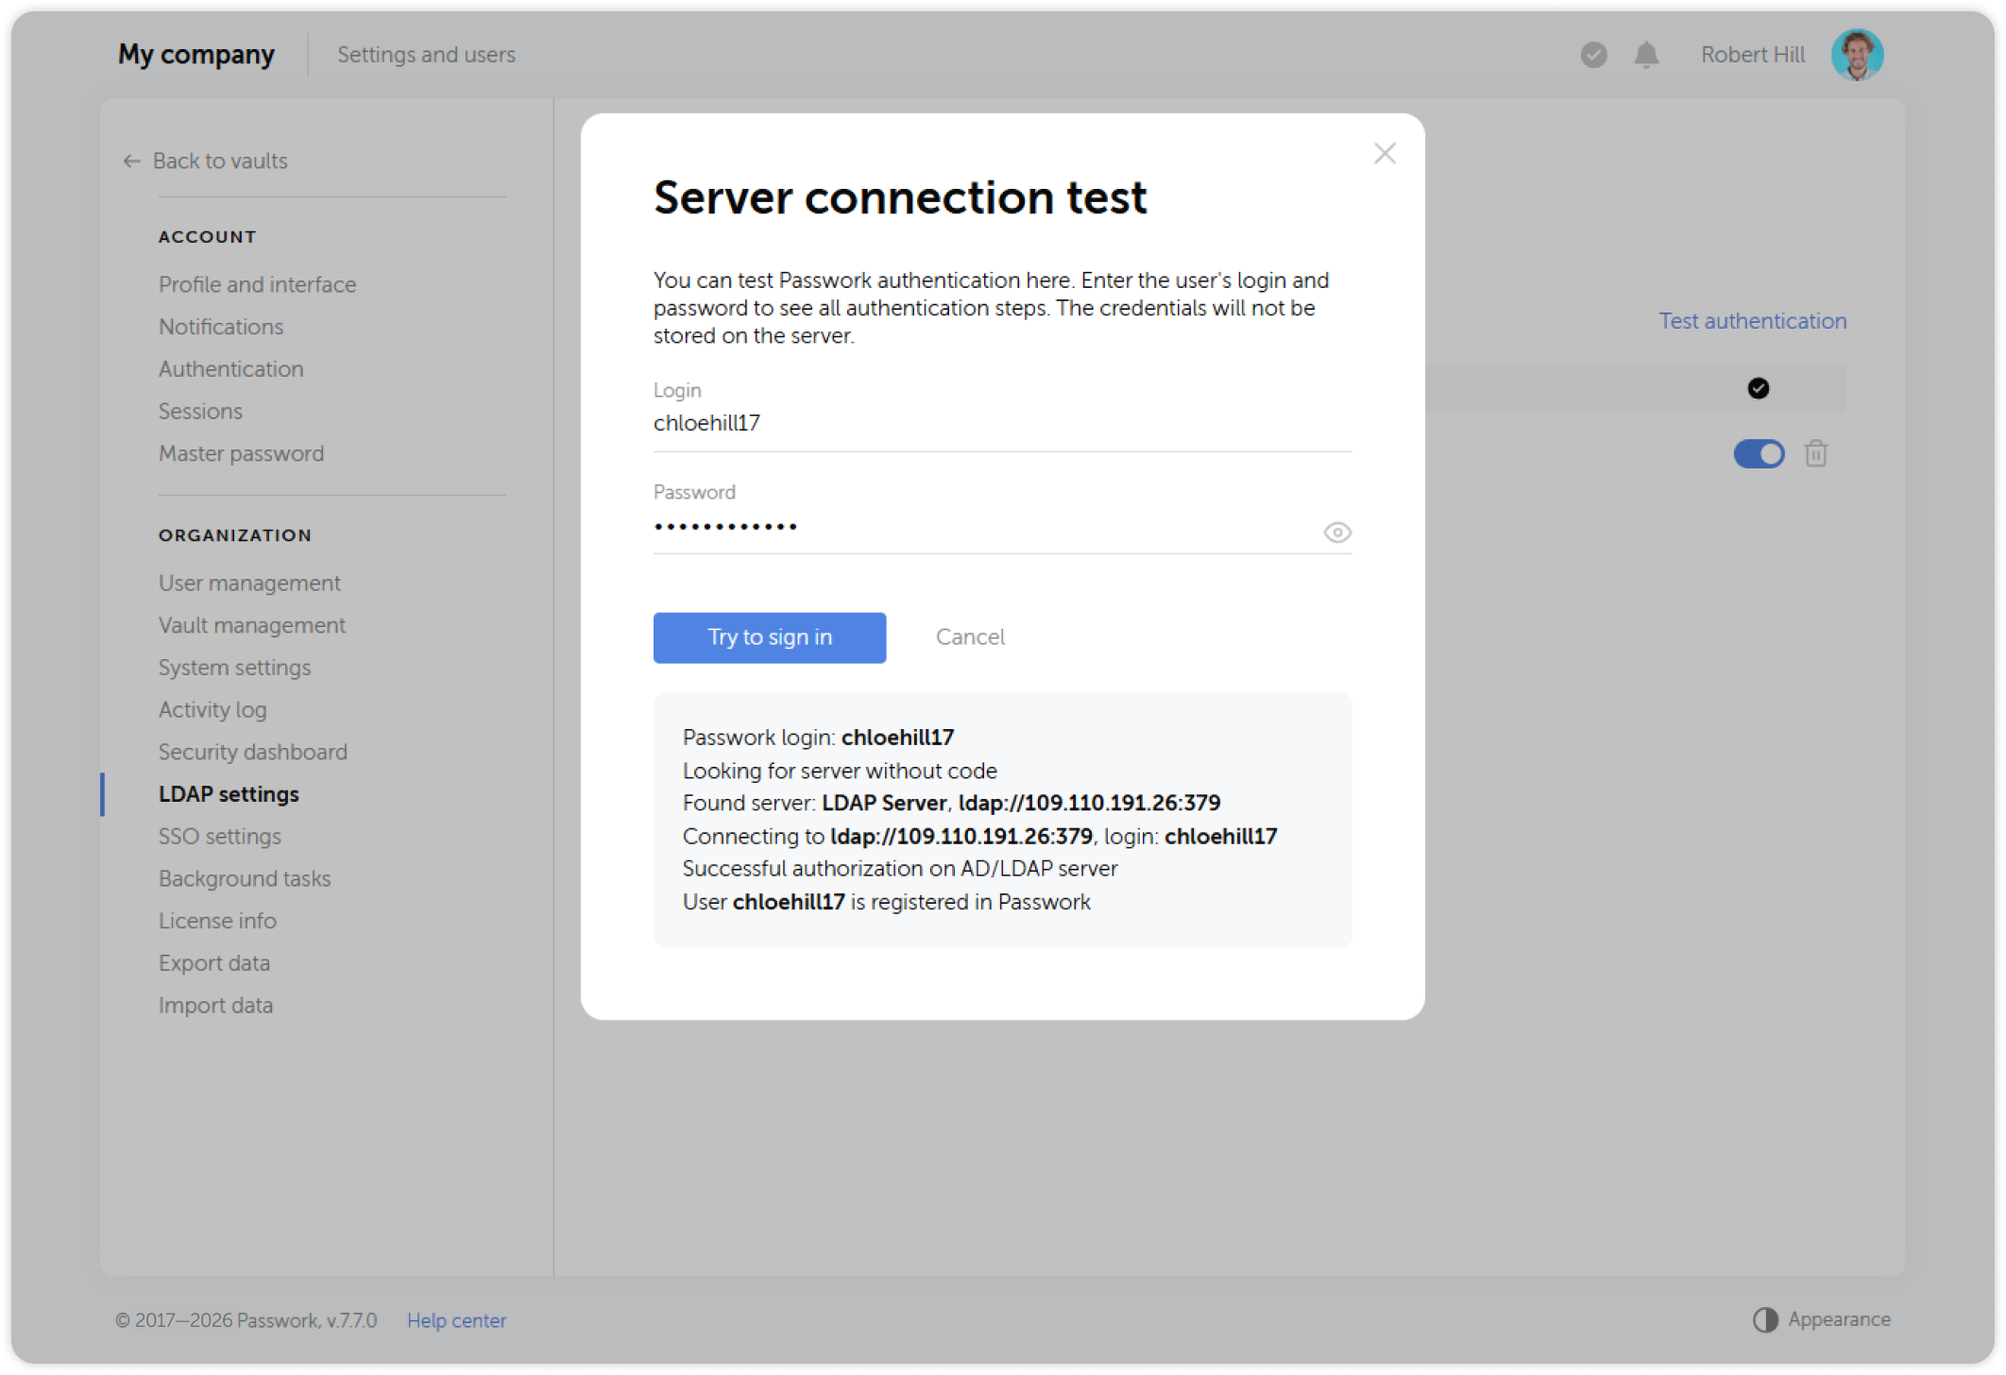The image size is (2006, 1375).
Task: Select LDAP settings in sidebar
Action: pyautogui.click(x=229, y=794)
